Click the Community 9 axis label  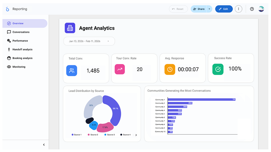pyautogui.click(x=160, y=128)
